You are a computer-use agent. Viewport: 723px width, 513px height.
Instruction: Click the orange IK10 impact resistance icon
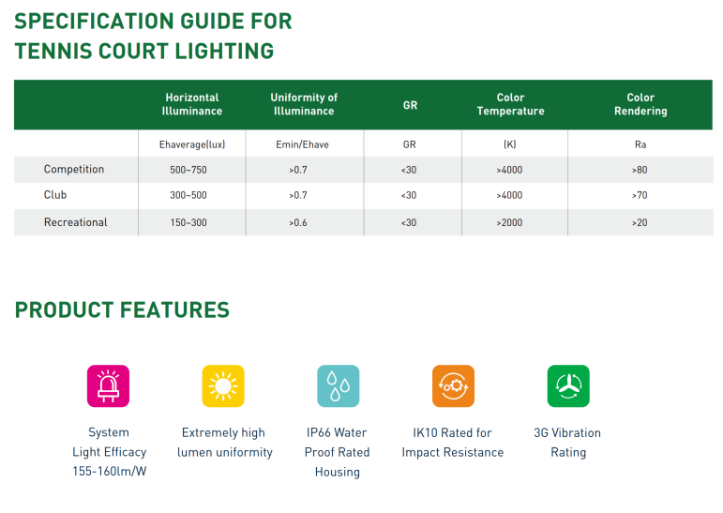tap(453, 385)
